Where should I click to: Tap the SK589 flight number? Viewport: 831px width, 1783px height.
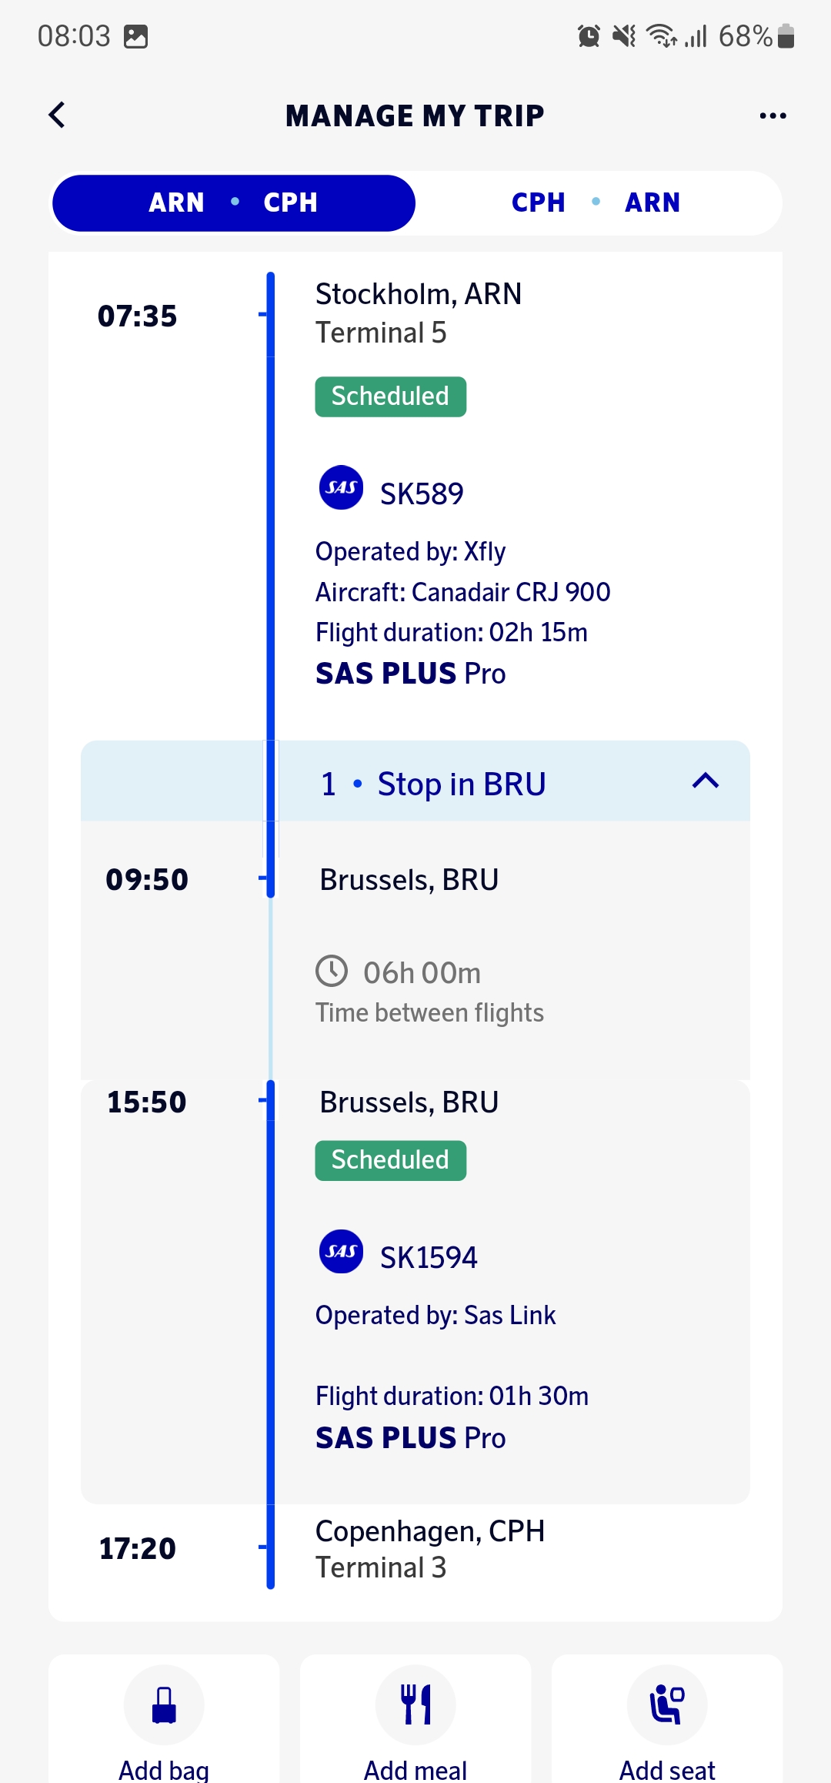(x=422, y=494)
